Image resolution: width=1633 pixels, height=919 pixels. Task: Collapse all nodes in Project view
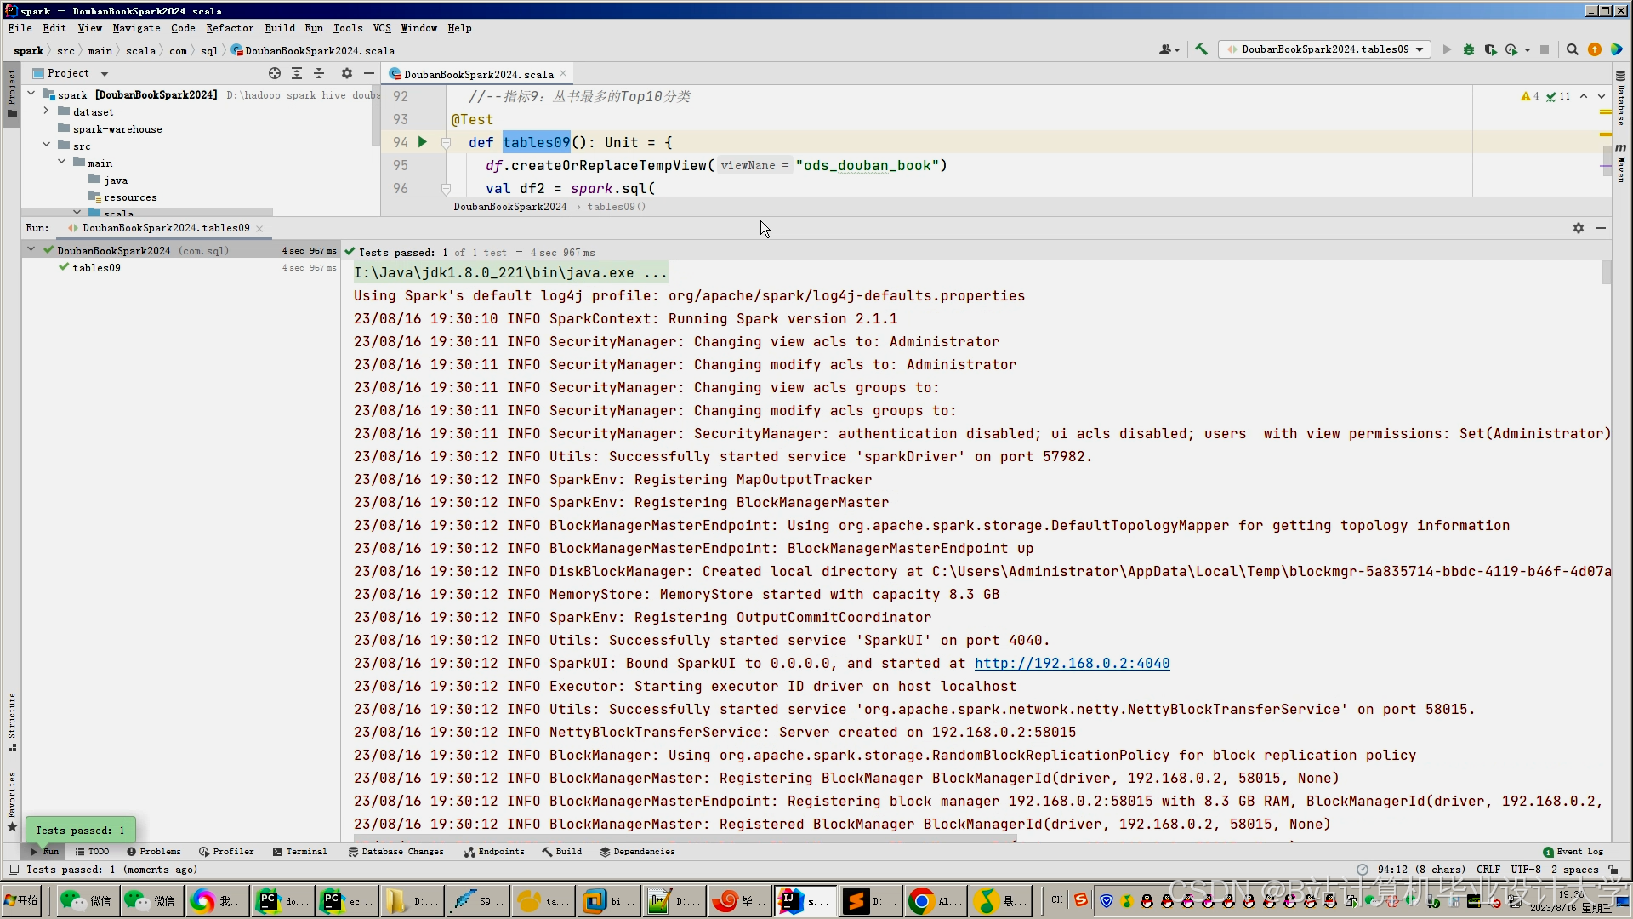[319, 73]
